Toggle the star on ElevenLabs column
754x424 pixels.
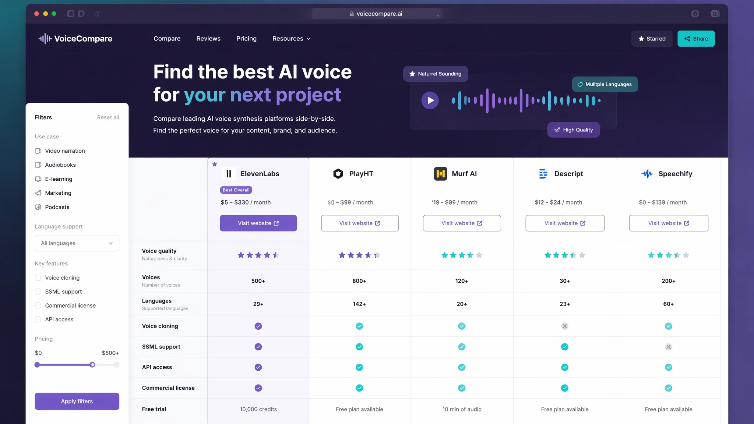[x=215, y=164]
